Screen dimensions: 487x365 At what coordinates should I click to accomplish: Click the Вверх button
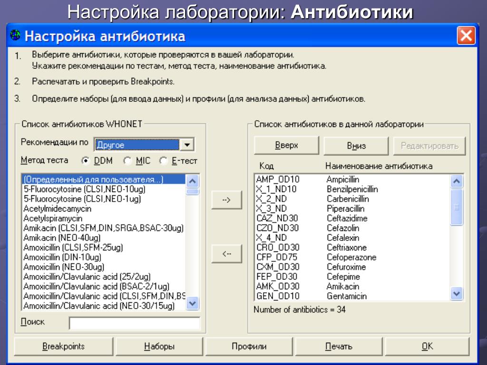coord(286,145)
